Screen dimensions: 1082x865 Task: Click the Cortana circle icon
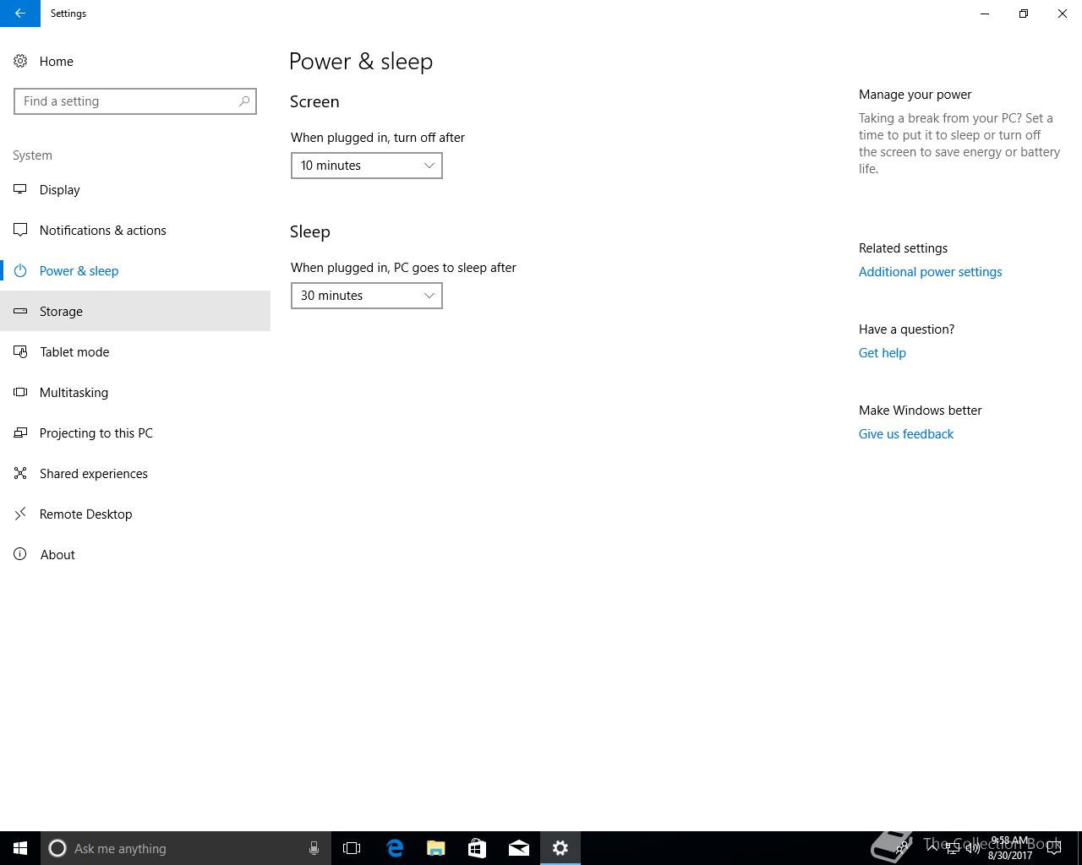click(x=57, y=848)
